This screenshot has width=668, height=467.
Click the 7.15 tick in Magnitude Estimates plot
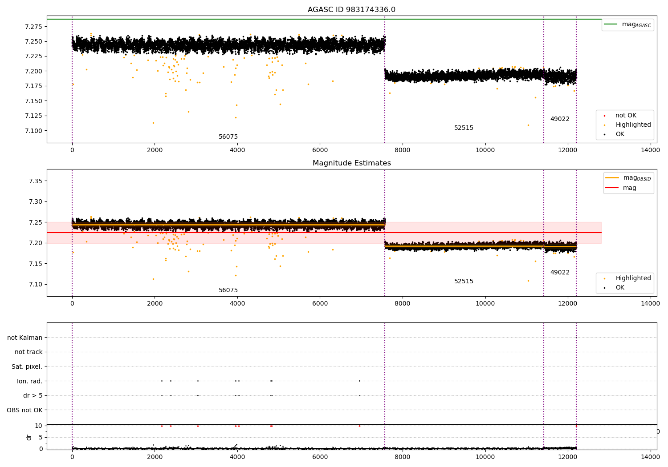tap(36, 264)
